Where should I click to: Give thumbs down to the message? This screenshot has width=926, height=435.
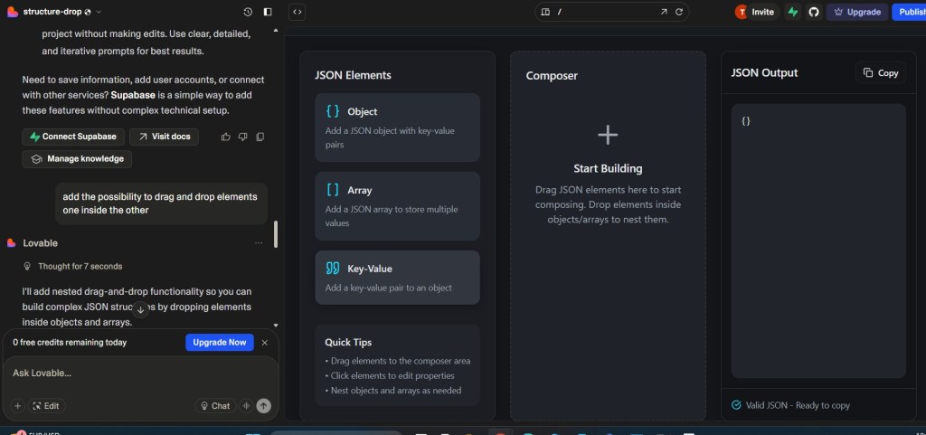[242, 137]
